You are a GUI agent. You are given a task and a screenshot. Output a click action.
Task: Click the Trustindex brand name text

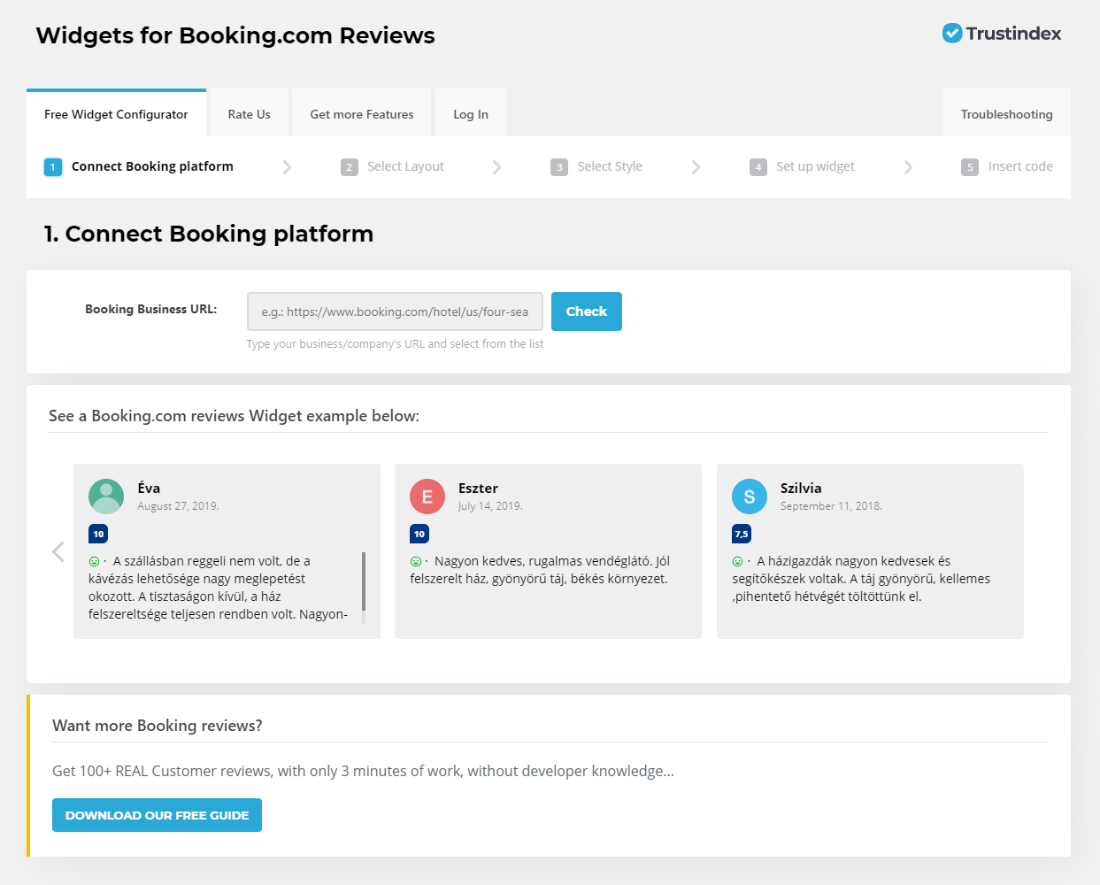pyautogui.click(x=1013, y=34)
